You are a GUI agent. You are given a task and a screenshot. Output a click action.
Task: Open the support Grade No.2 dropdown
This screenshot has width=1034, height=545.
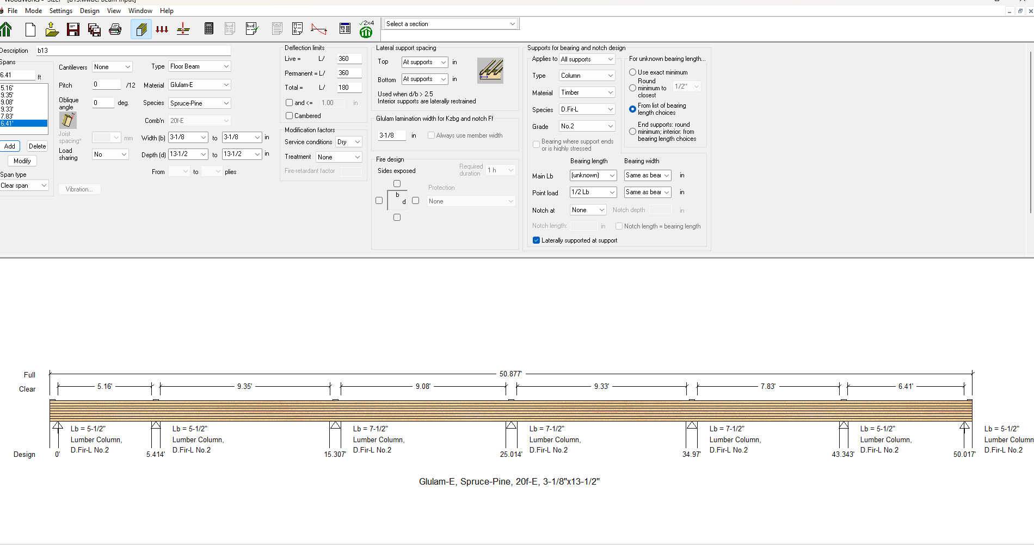coord(587,126)
